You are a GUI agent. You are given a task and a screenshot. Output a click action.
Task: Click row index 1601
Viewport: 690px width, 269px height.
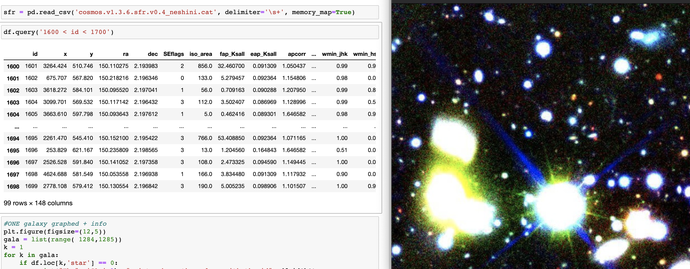pyautogui.click(x=13, y=78)
